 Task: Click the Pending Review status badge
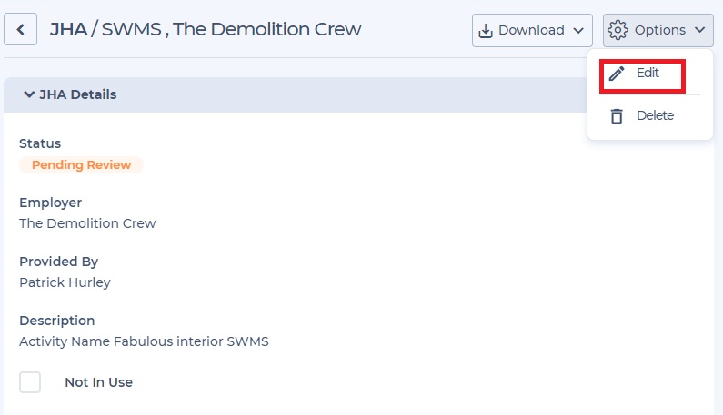tap(81, 165)
